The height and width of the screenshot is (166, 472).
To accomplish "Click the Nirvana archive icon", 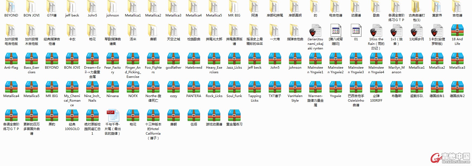I will [113, 87].
